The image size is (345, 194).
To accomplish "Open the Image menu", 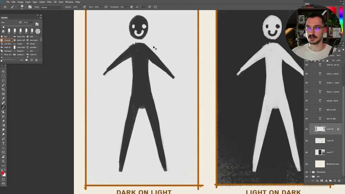I will (20, 2).
